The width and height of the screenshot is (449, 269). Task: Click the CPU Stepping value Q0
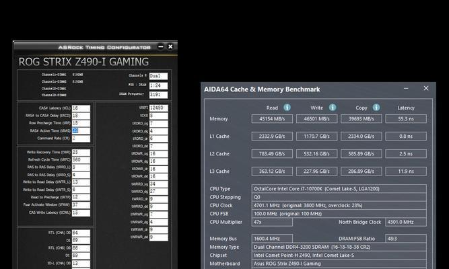pyautogui.click(x=339, y=197)
